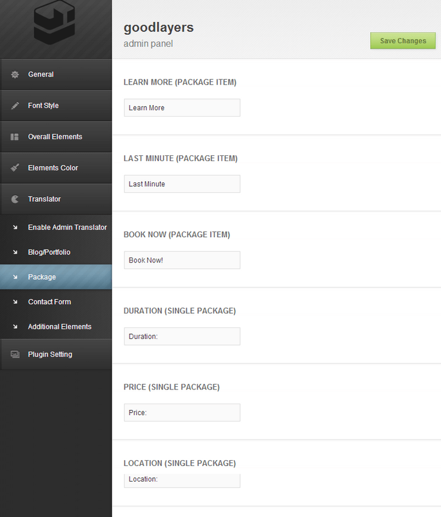The height and width of the screenshot is (517, 441).
Task: Focus the Book Now! text field
Action: point(182,260)
